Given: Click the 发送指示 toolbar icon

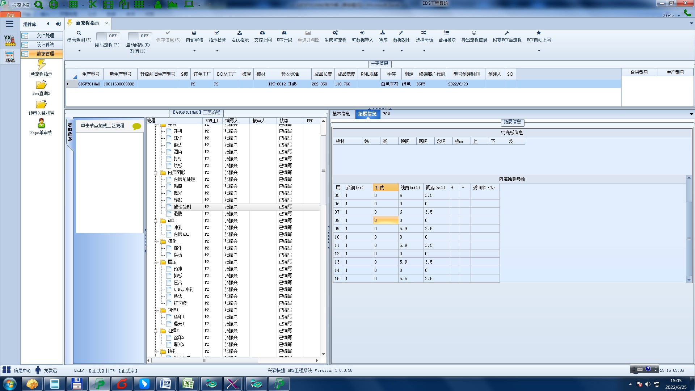Looking at the screenshot, I should (x=240, y=33).
